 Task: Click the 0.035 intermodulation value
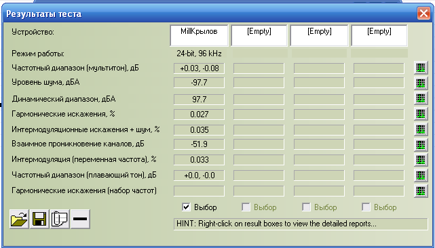point(200,129)
